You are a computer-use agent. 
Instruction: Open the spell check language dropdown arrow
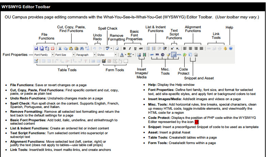click(x=111, y=49)
